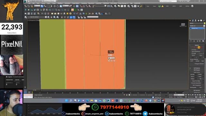Switch to the Modify command panel tab
This screenshot has width=206, height=116.
193,21
